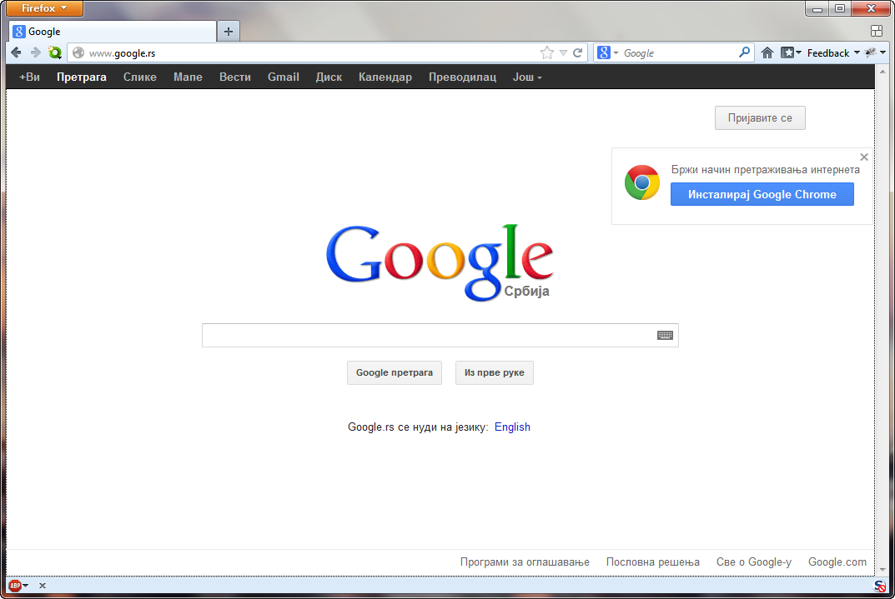The width and height of the screenshot is (895, 599).
Task: Switch language via the English link
Action: point(513,427)
